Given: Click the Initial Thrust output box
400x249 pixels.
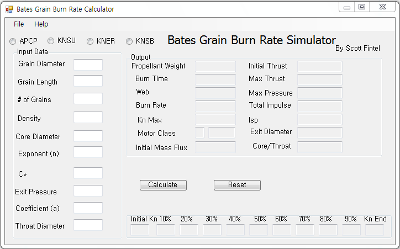Looking at the screenshot, I should tap(320, 66).
